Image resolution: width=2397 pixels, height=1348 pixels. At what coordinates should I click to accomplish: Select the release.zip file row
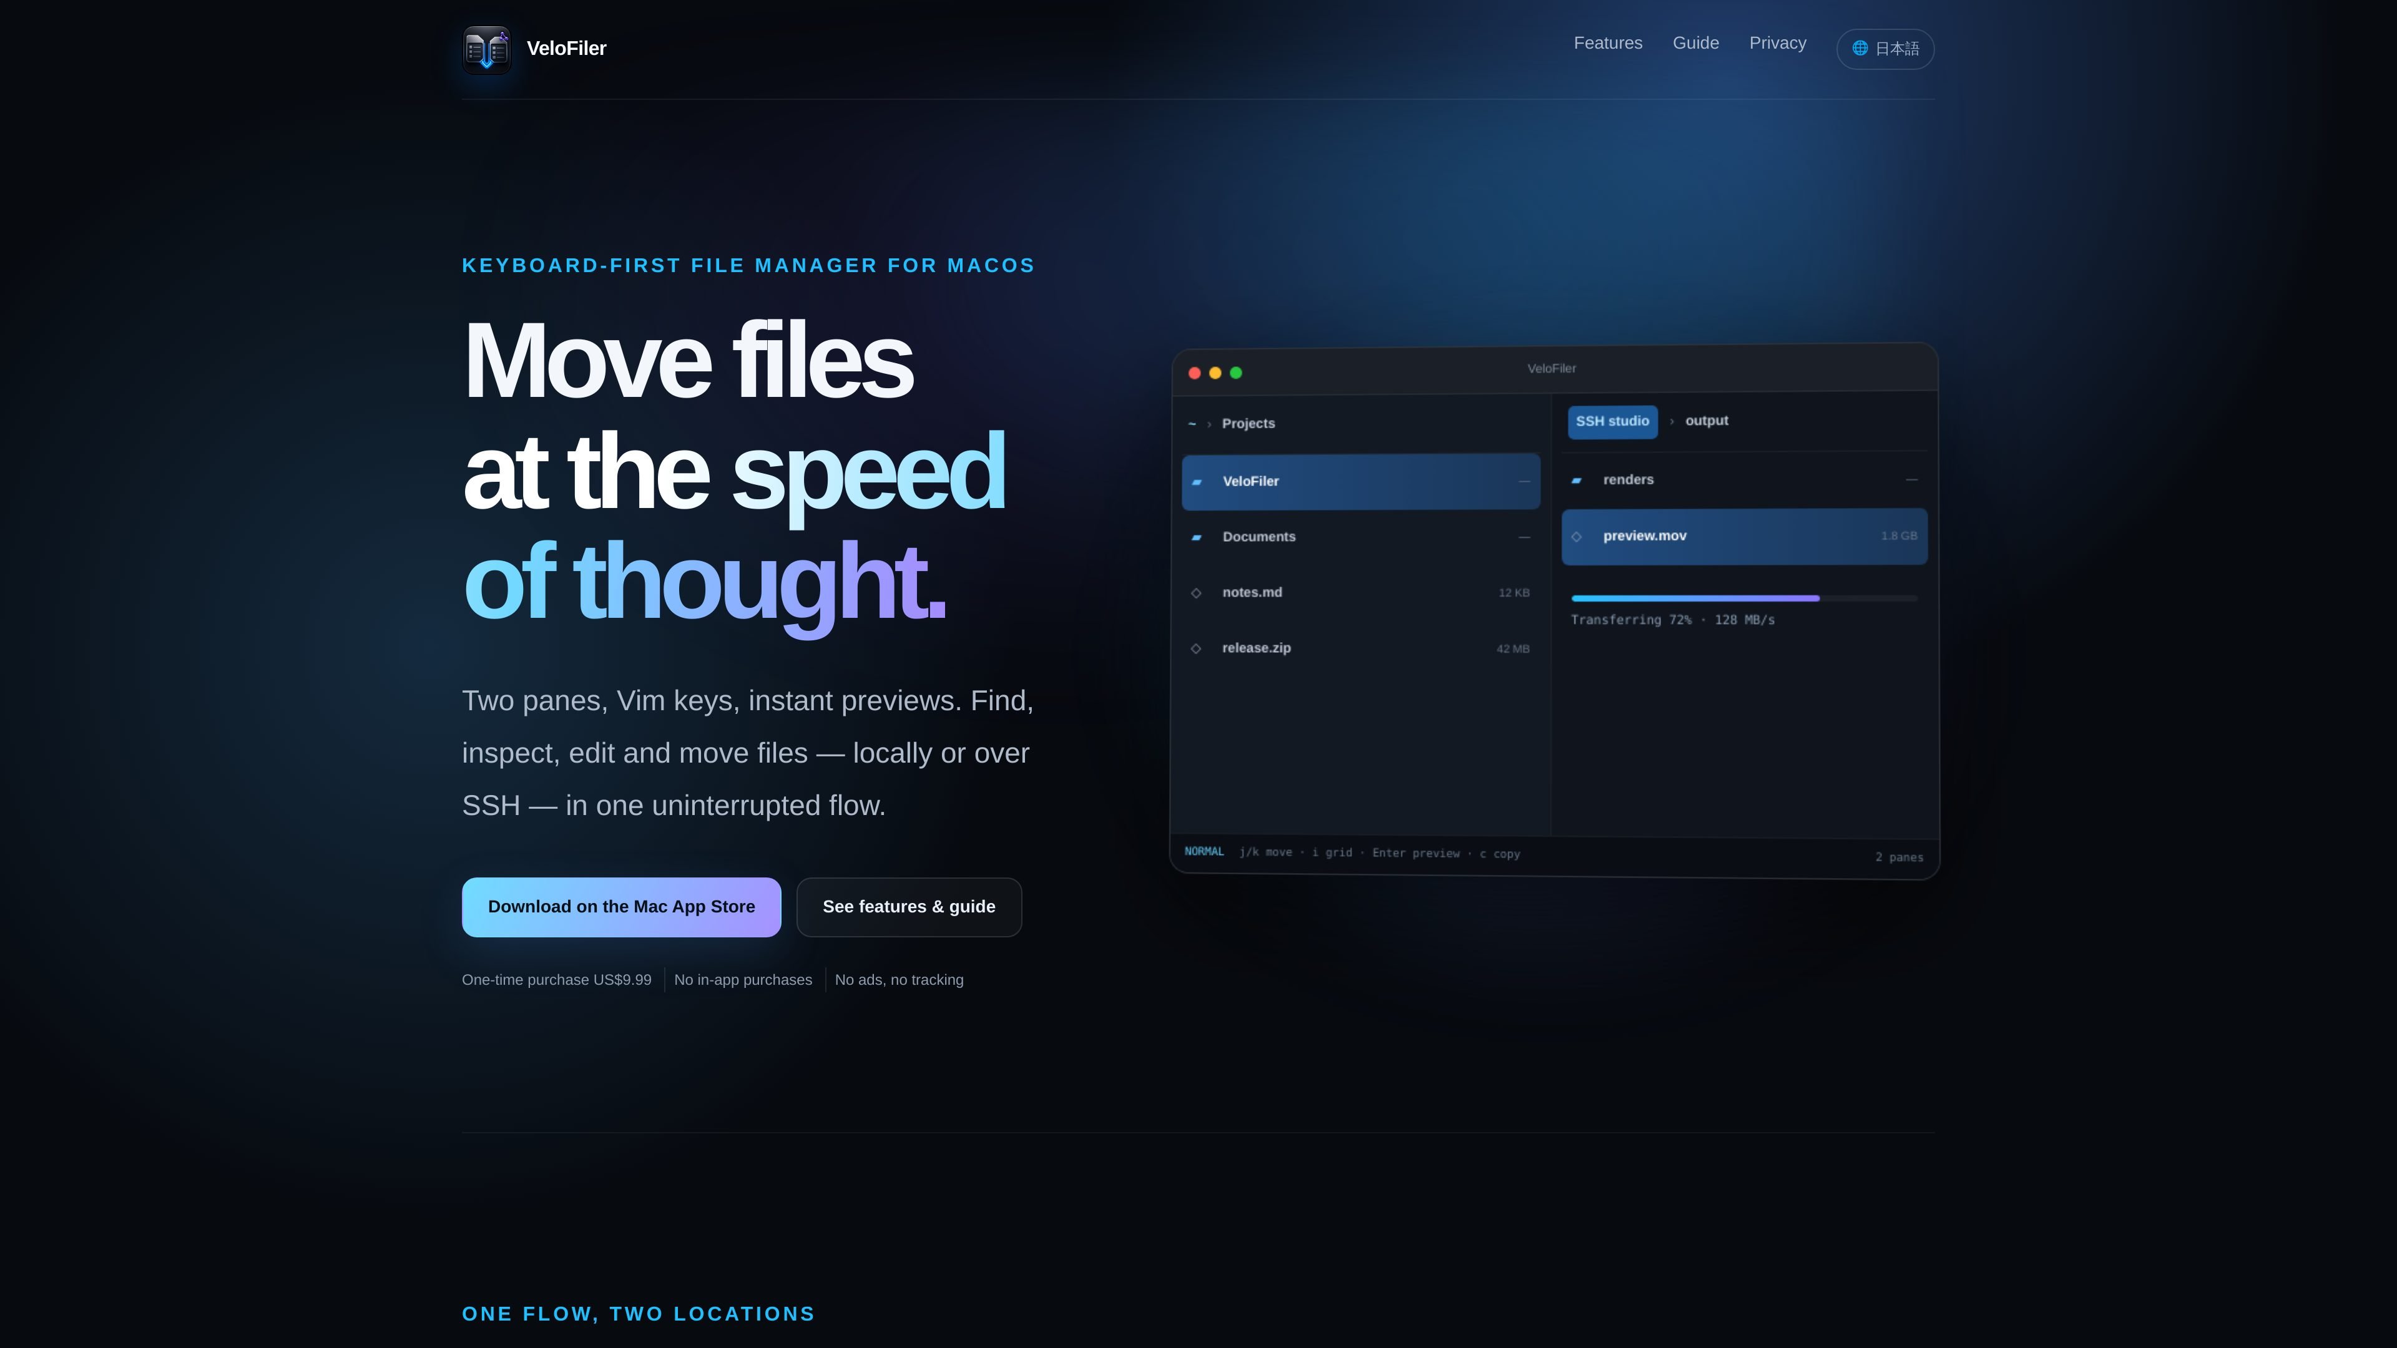coord(1360,648)
